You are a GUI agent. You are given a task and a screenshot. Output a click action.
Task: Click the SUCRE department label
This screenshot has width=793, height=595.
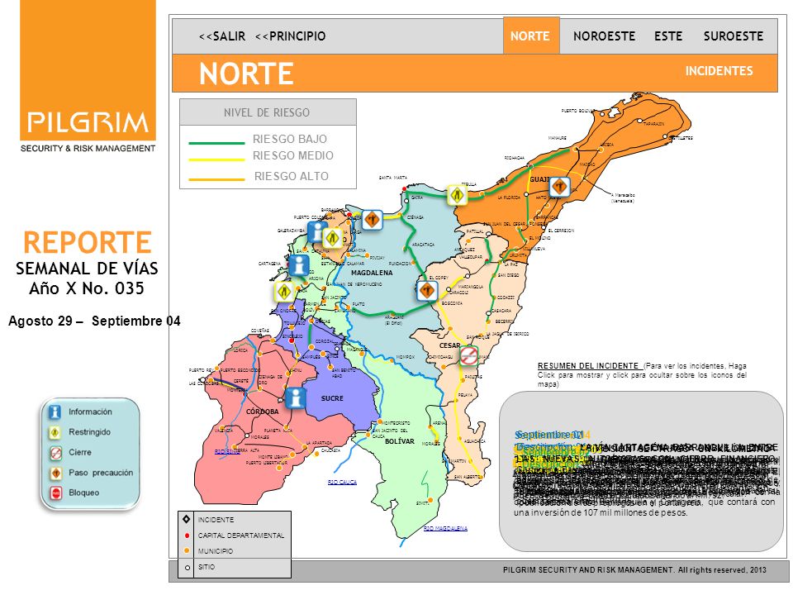332,398
